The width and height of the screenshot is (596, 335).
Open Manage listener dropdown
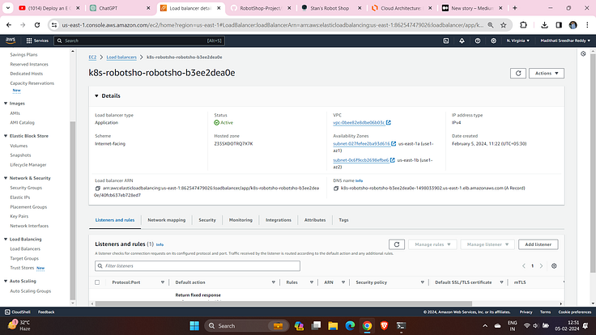(487, 244)
